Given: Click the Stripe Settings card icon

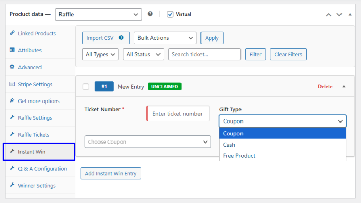Looking at the screenshot, I should pos(12,84).
